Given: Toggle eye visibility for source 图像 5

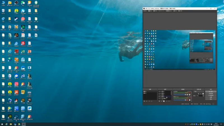Looking at the screenshot, I should [x=159, y=92].
